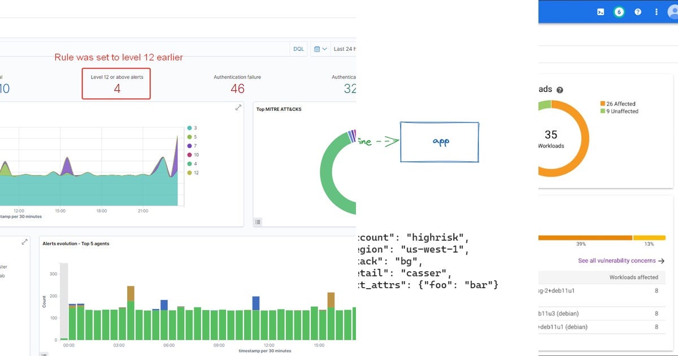This screenshot has height=356, width=678.
Task: Click the help question mark in blue header
Action: coord(638,11)
